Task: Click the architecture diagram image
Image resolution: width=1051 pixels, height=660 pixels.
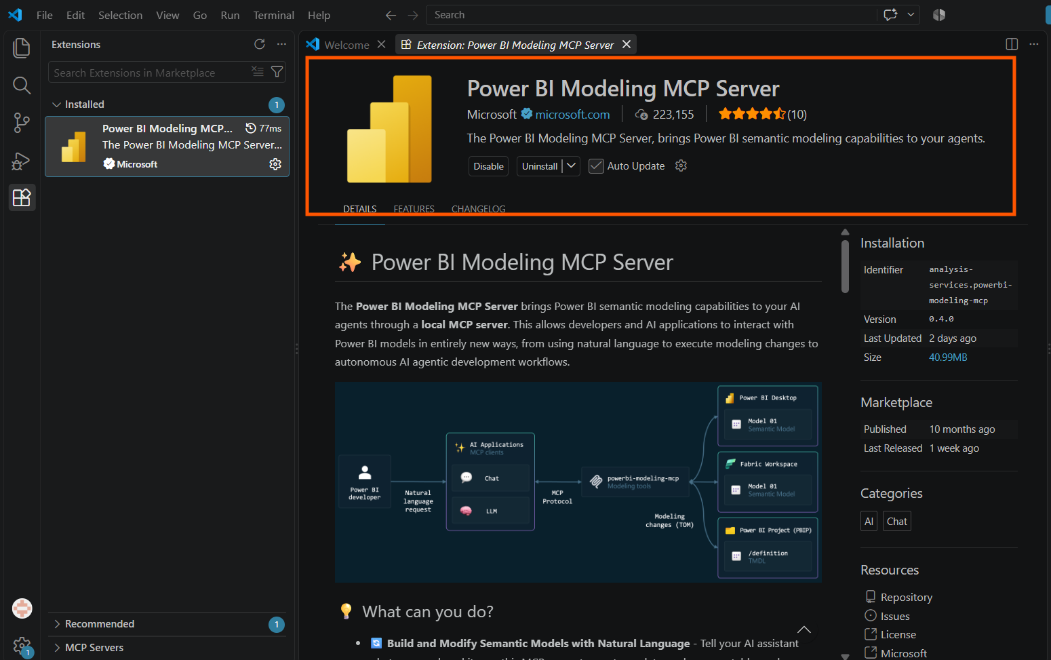Action: pyautogui.click(x=578, y=482)
